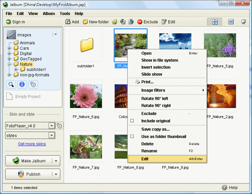Click the frog icon on Make Jalbum
The height and width of the screenshot is (194, 252).
(16, 160)
